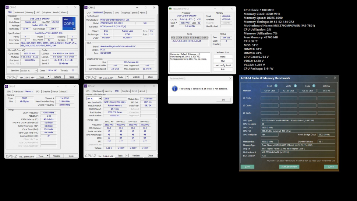Click the CPU-Z title icon in the SPD window
The width and height of the screenshot is (357, 201).
(87, 86)
